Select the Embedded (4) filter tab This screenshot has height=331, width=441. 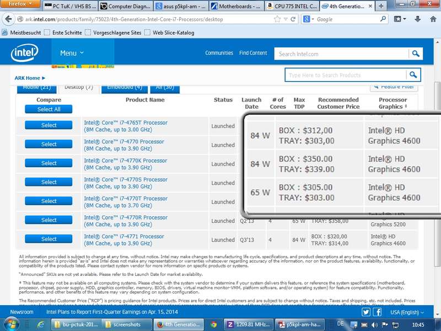coord(125,88)
